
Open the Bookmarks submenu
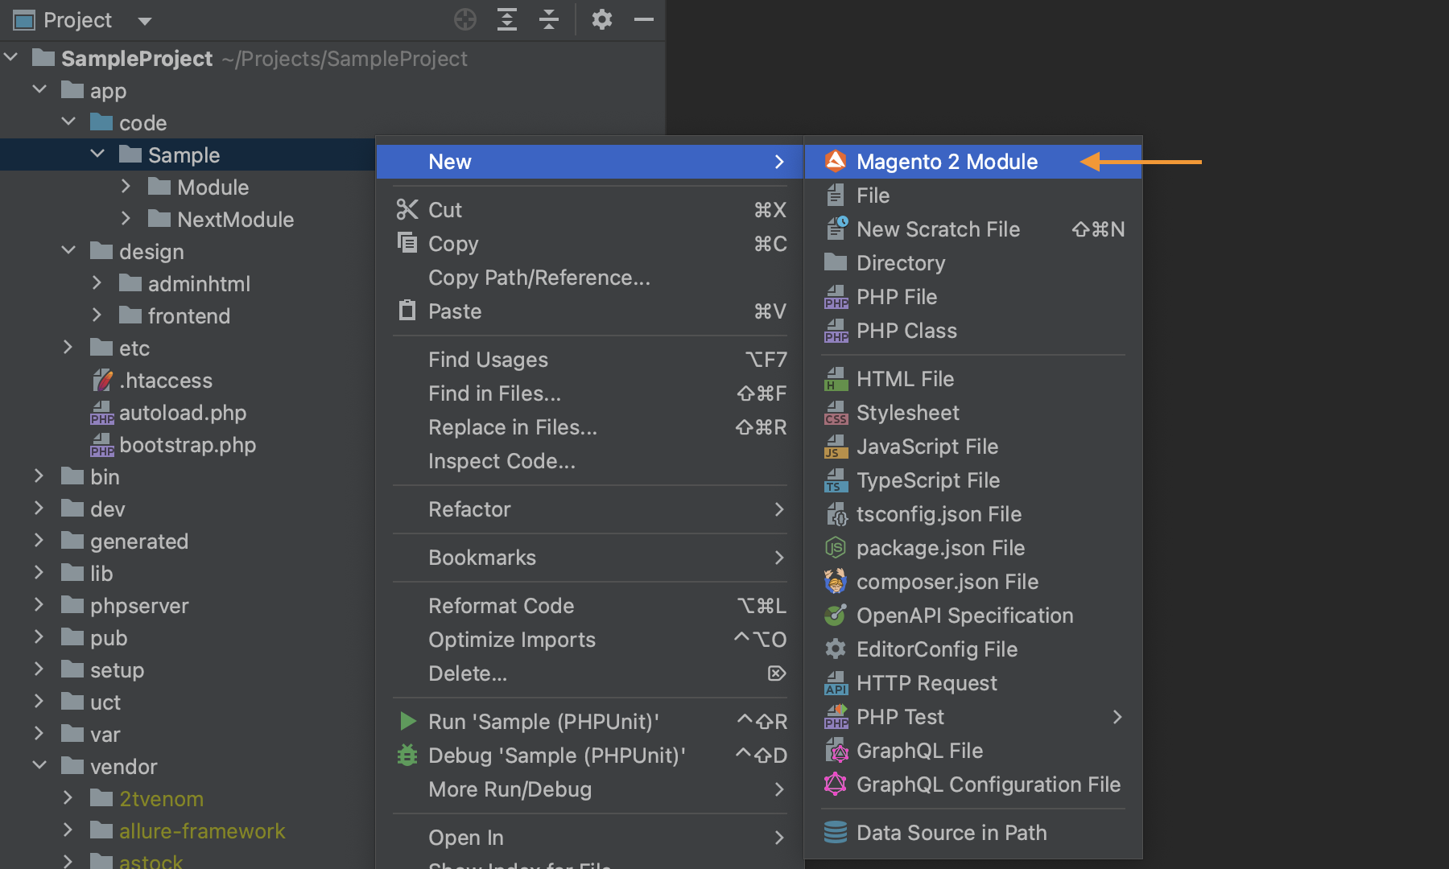(x=590, y=558)
